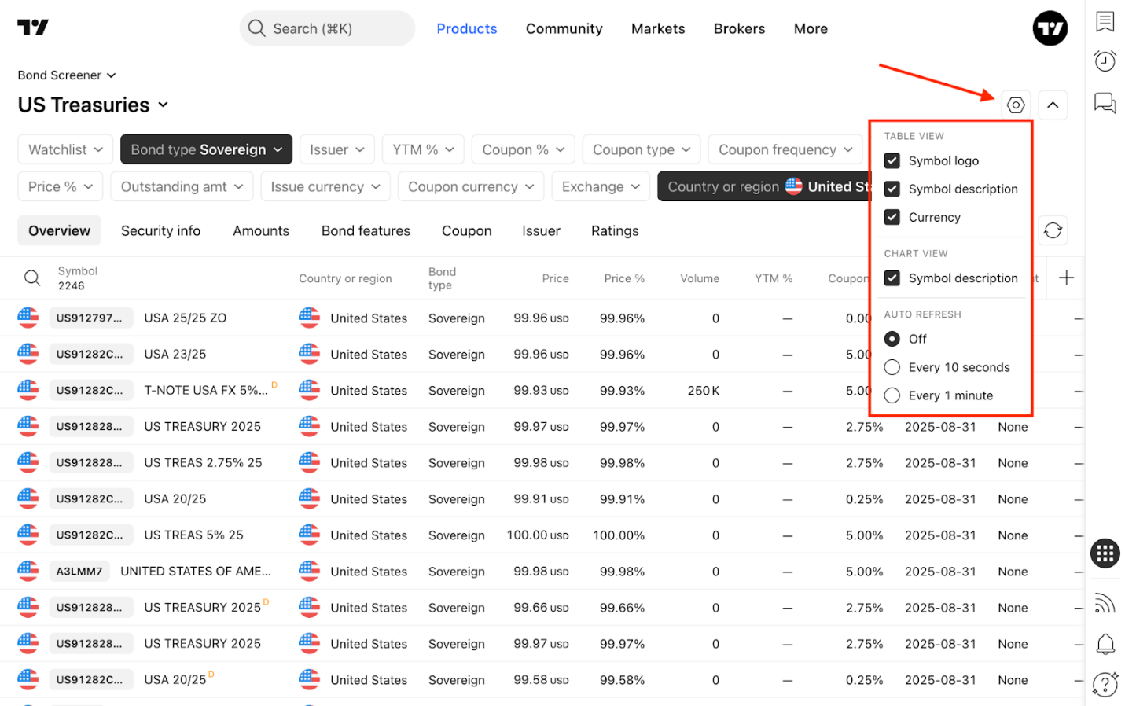Open the products grid icon in sidebar

pos(1105,553)
